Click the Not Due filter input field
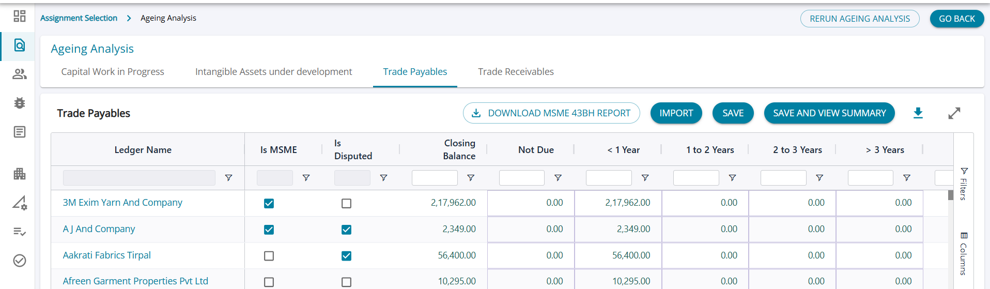The height and width of the screenshot is (289, 990). pyautogui.click(x=521, y=178)
